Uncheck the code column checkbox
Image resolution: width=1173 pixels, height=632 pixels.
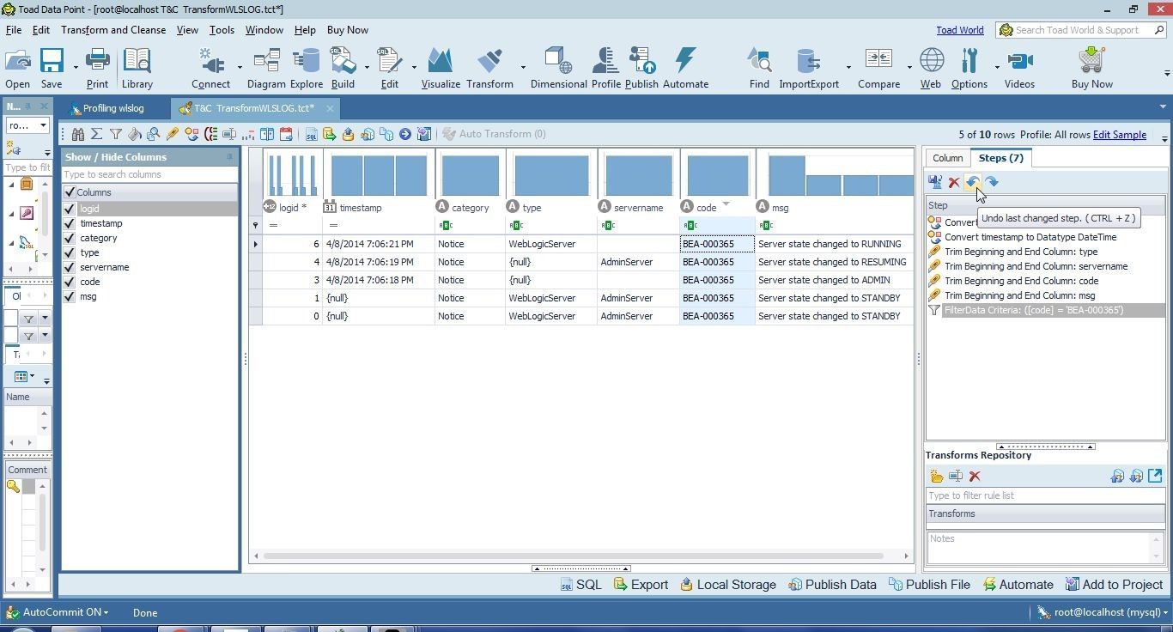(x=70, y=282)
